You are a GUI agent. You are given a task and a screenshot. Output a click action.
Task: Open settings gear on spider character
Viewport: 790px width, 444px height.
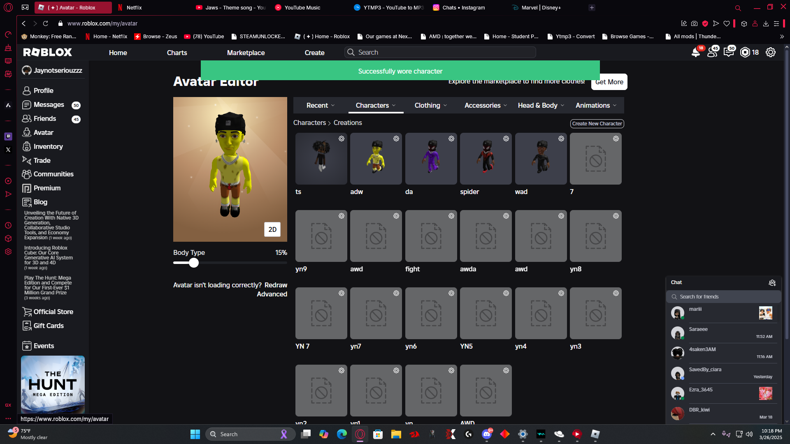(506, 139)
